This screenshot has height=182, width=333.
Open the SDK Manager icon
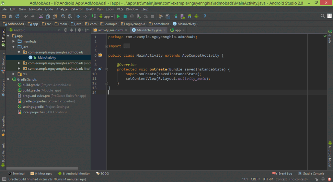point(190,16)
